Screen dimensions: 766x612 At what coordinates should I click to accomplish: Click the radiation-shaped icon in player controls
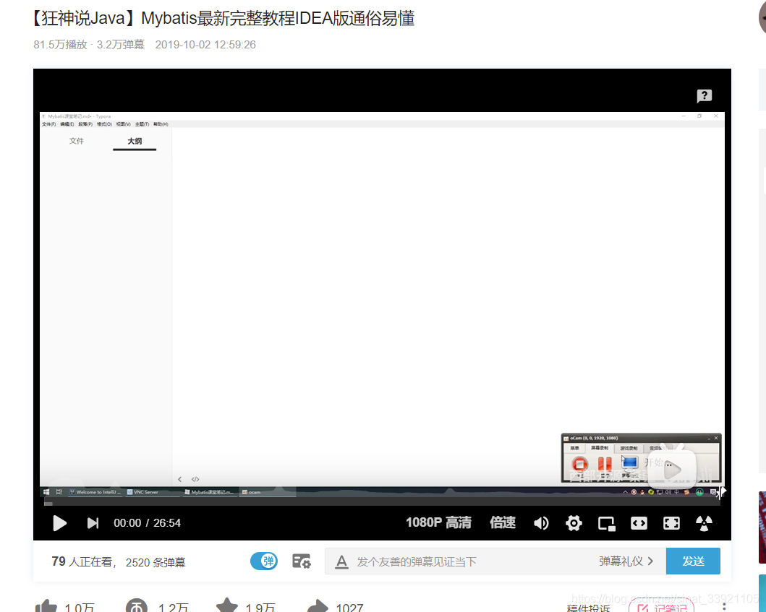point(704,523)
